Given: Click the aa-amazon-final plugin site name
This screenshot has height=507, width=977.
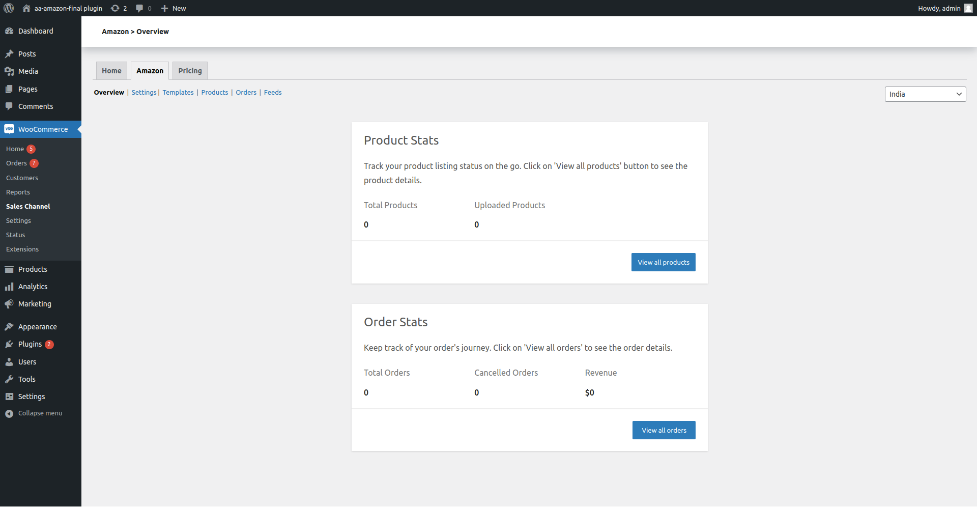Looking at the screenshot, I should pos(68,8).
